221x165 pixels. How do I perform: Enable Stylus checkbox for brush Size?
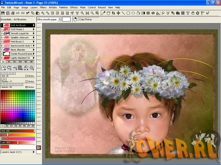(26, 76)
